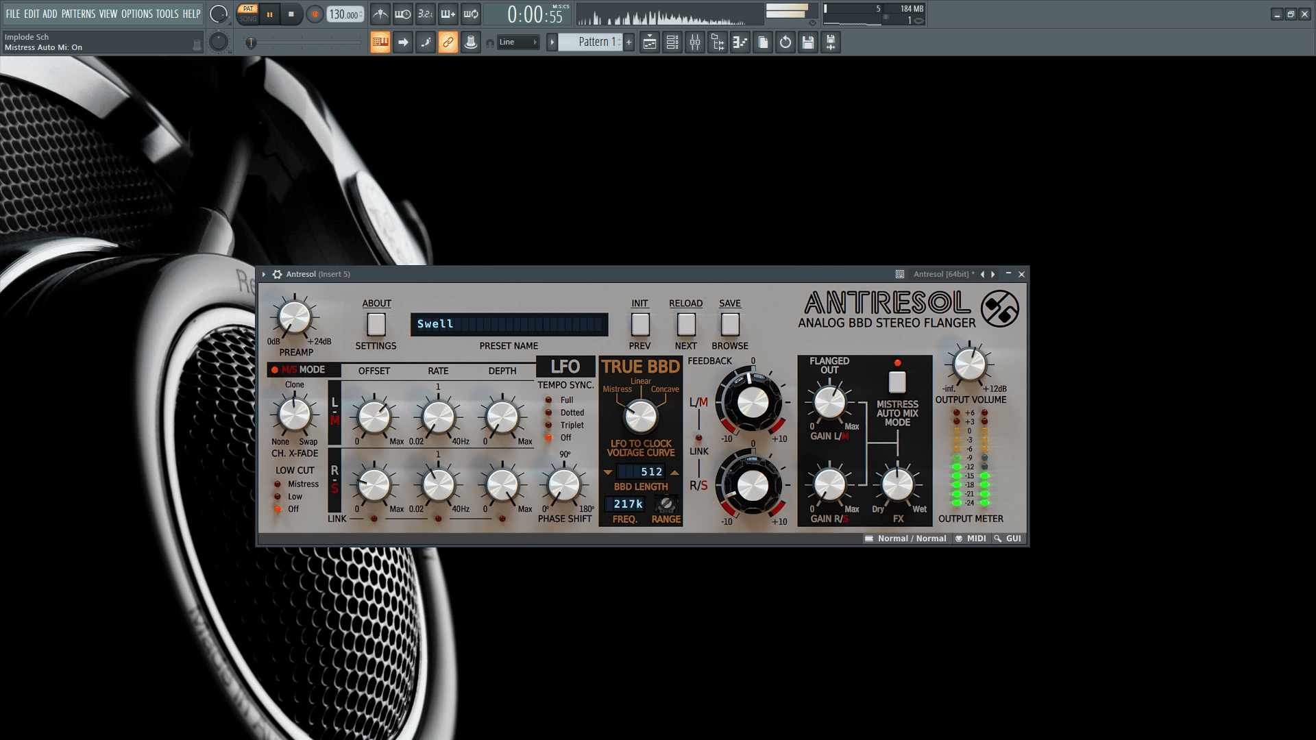The width and height of the screenshot is (1316, 740).
Task: Toggle the step editing icon
Action: 426,42
